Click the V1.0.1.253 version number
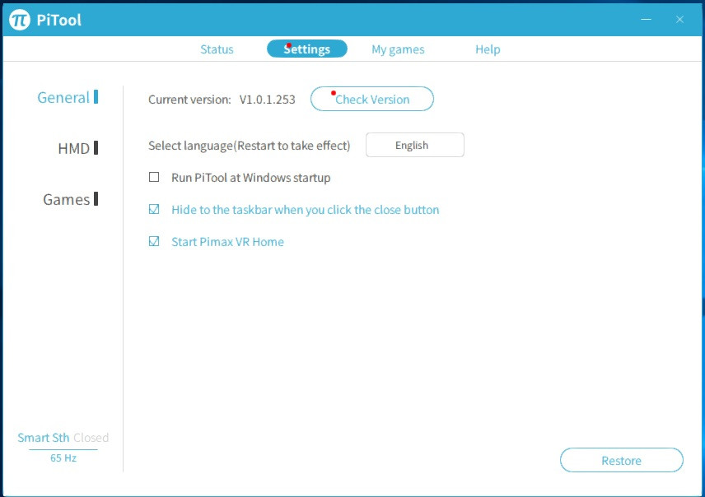The image size is (705, 497). click(x=267, y=100)
